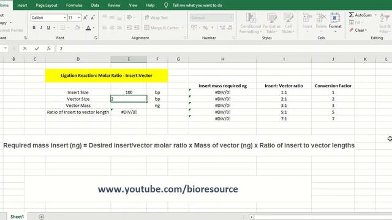Image resolution: width=392 pixels, height=220 pixels.
Task: Open Cell Styles
Action: pyautogui.click(x=288, y=23)
